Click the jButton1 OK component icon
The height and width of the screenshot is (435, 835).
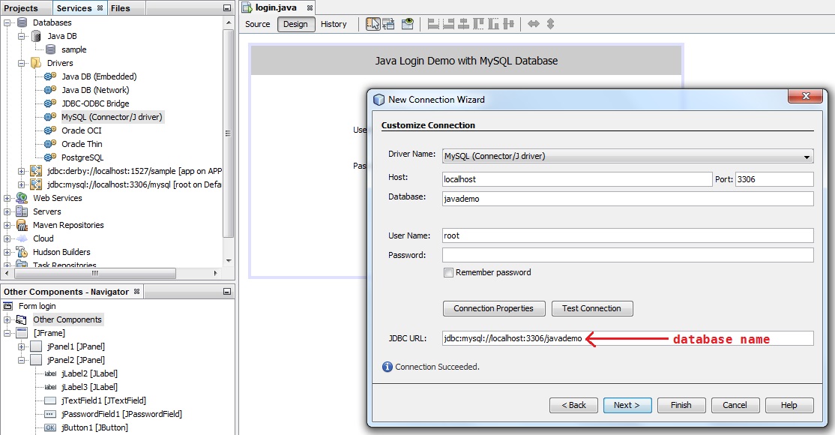(x=50, y=427)
